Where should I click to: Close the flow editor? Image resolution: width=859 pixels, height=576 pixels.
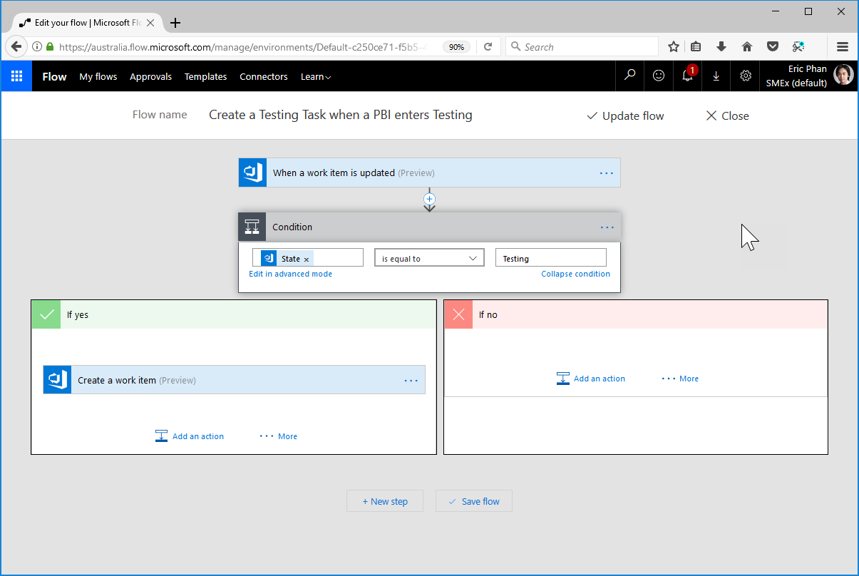pos(727,115)
